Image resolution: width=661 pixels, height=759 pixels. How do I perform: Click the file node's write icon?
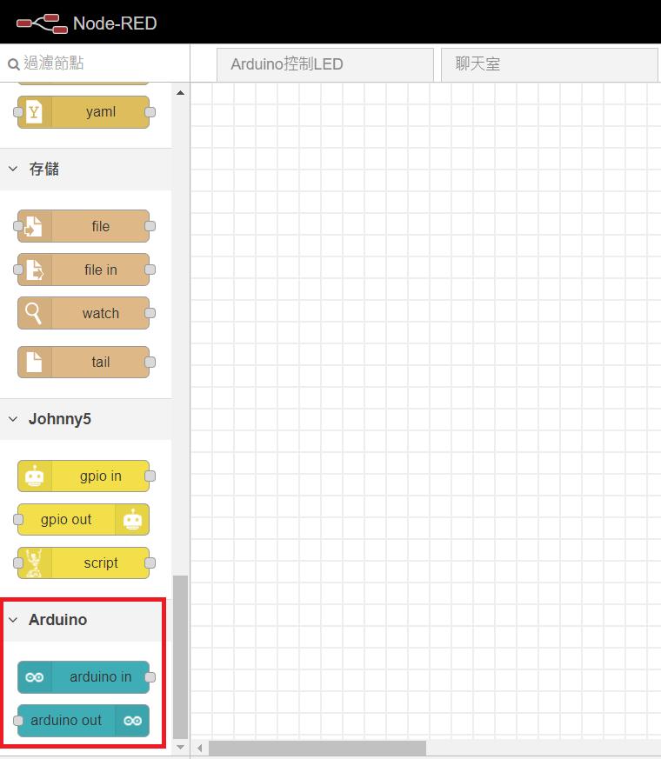33,226
